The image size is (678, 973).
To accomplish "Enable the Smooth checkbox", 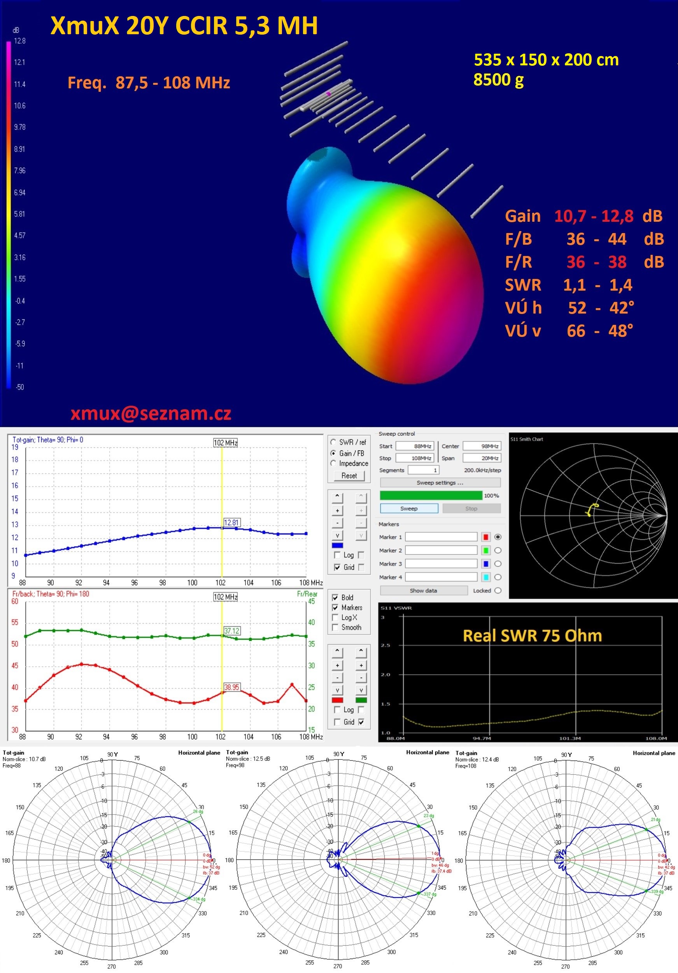I will [335, 627].
